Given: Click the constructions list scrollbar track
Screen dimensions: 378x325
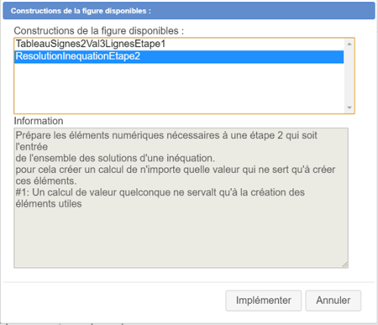Looking at the screenshot, I should tap(349, 76).
